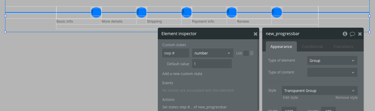Select the blue step 3 circle
The height and width of the screenshot is (111, 375).
pyautogui.click(x=186, y=12)
